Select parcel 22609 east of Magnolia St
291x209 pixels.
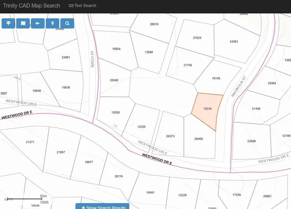[x=251, y=141]
